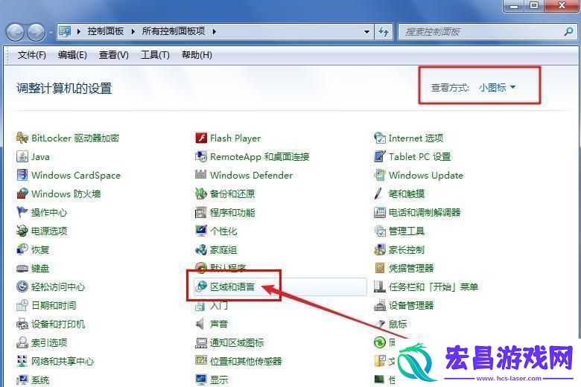Open the Flash Player icon
The width and height of the screenshot is (581, 387).
point(201,138)
